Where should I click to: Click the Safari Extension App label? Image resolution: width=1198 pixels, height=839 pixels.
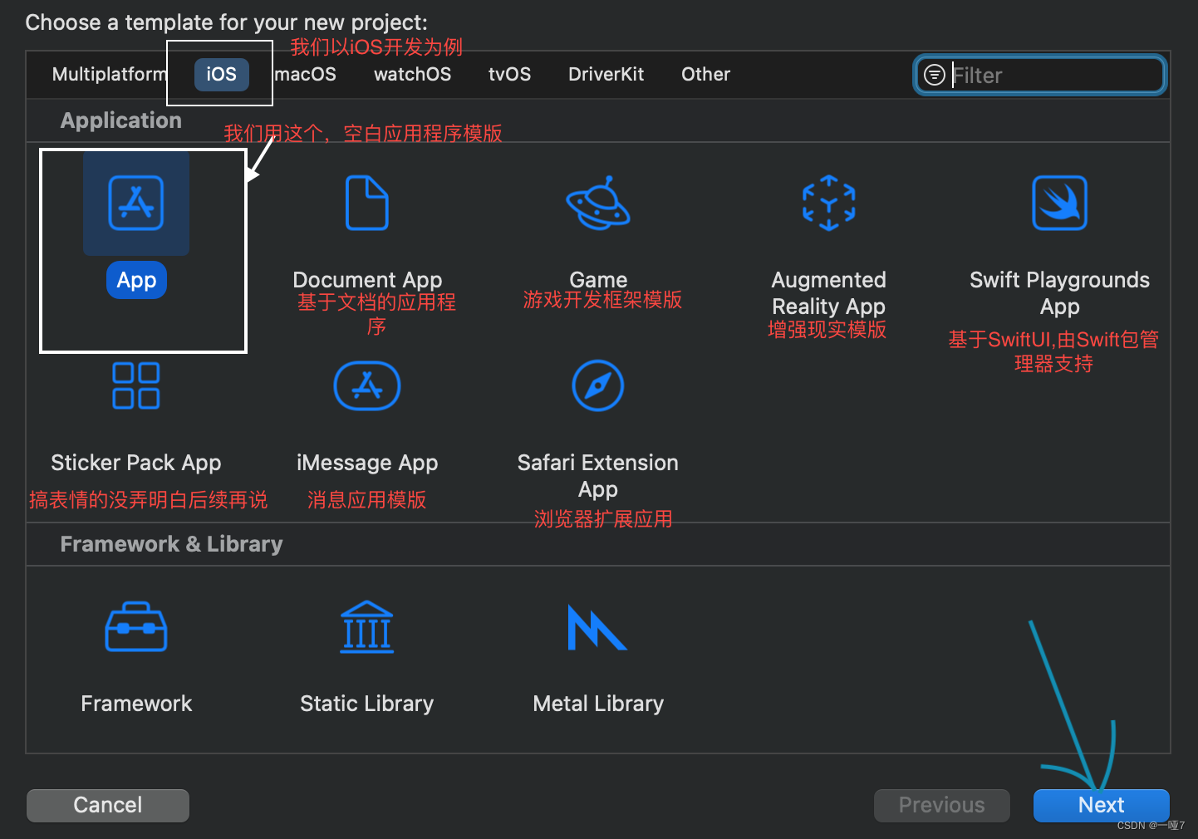pos(598,476)
